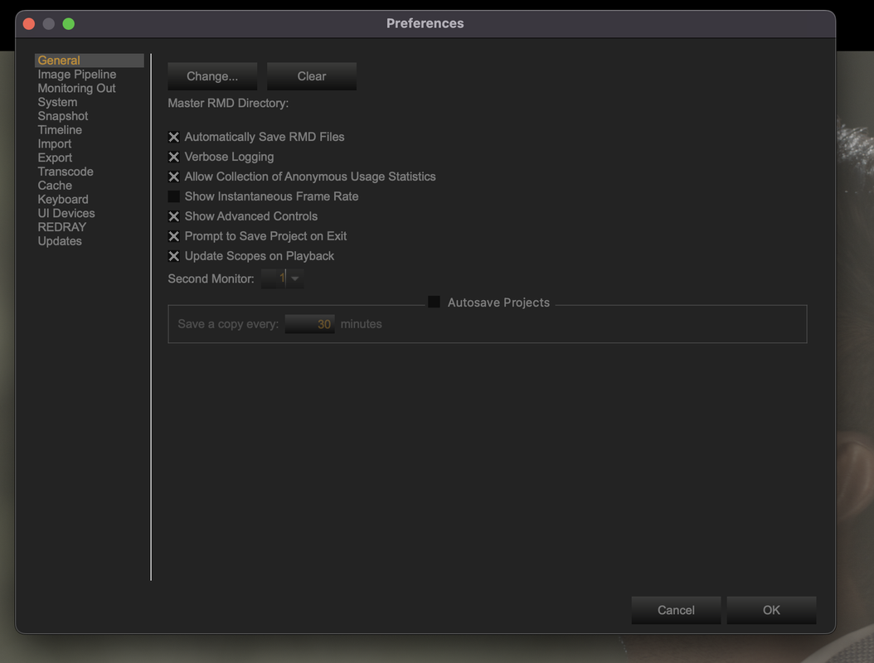Go to Updates preferences

pyautogui.click(x=60, y=241)
